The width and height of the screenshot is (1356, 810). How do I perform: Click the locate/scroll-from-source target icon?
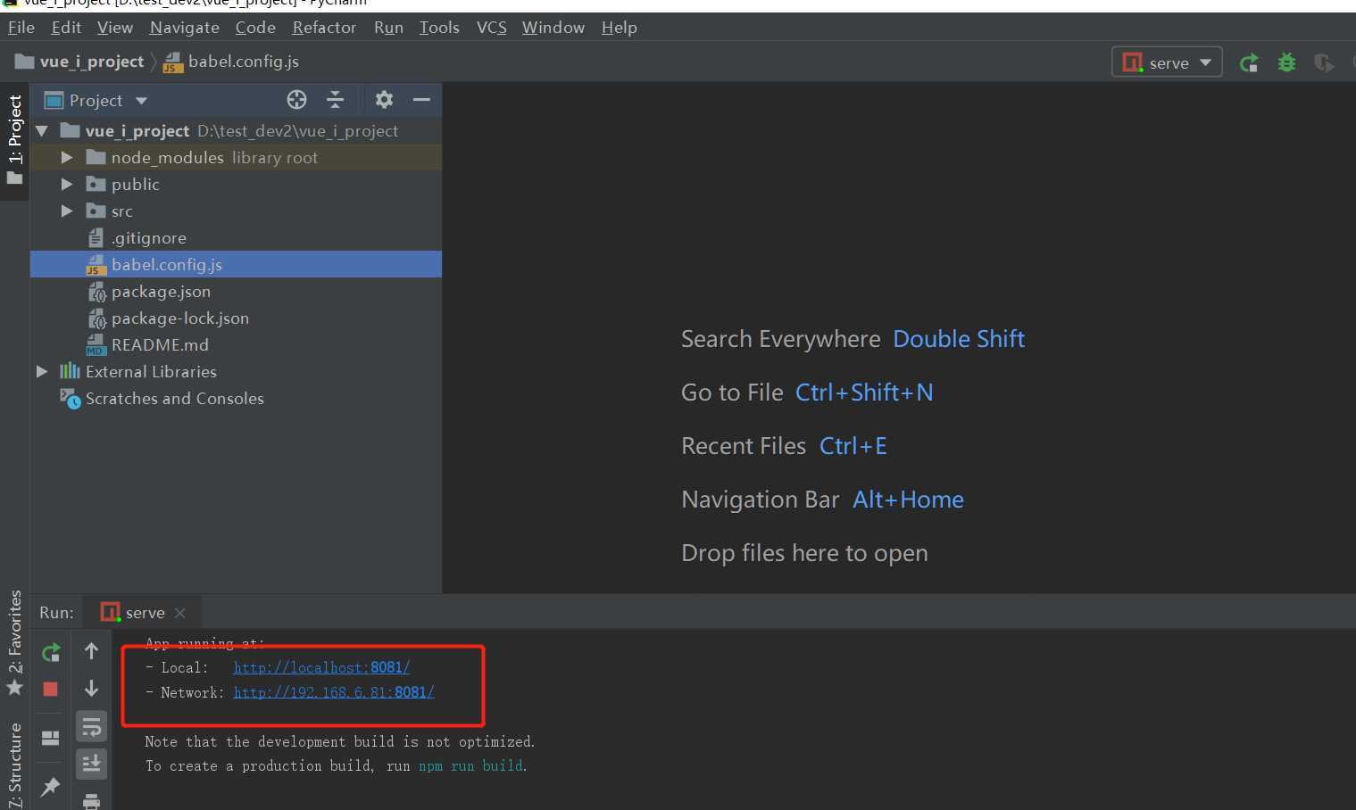(x=296, y=99)
